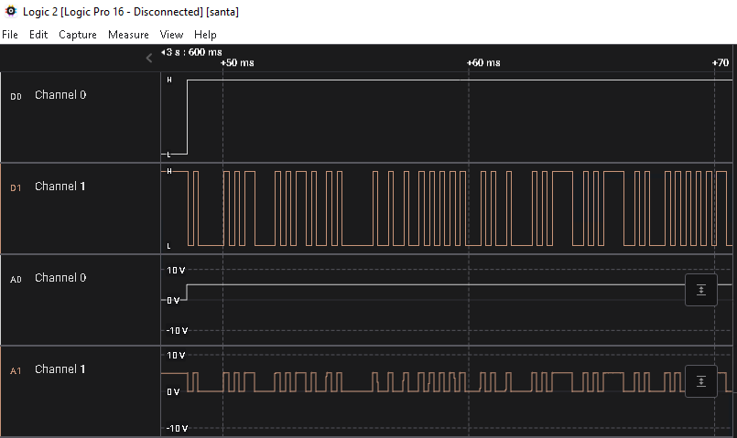The width and height of the screenshot is (737, 438).
Task: Select the Channel 1 name in D1 row
Action: tap(60, 187)
